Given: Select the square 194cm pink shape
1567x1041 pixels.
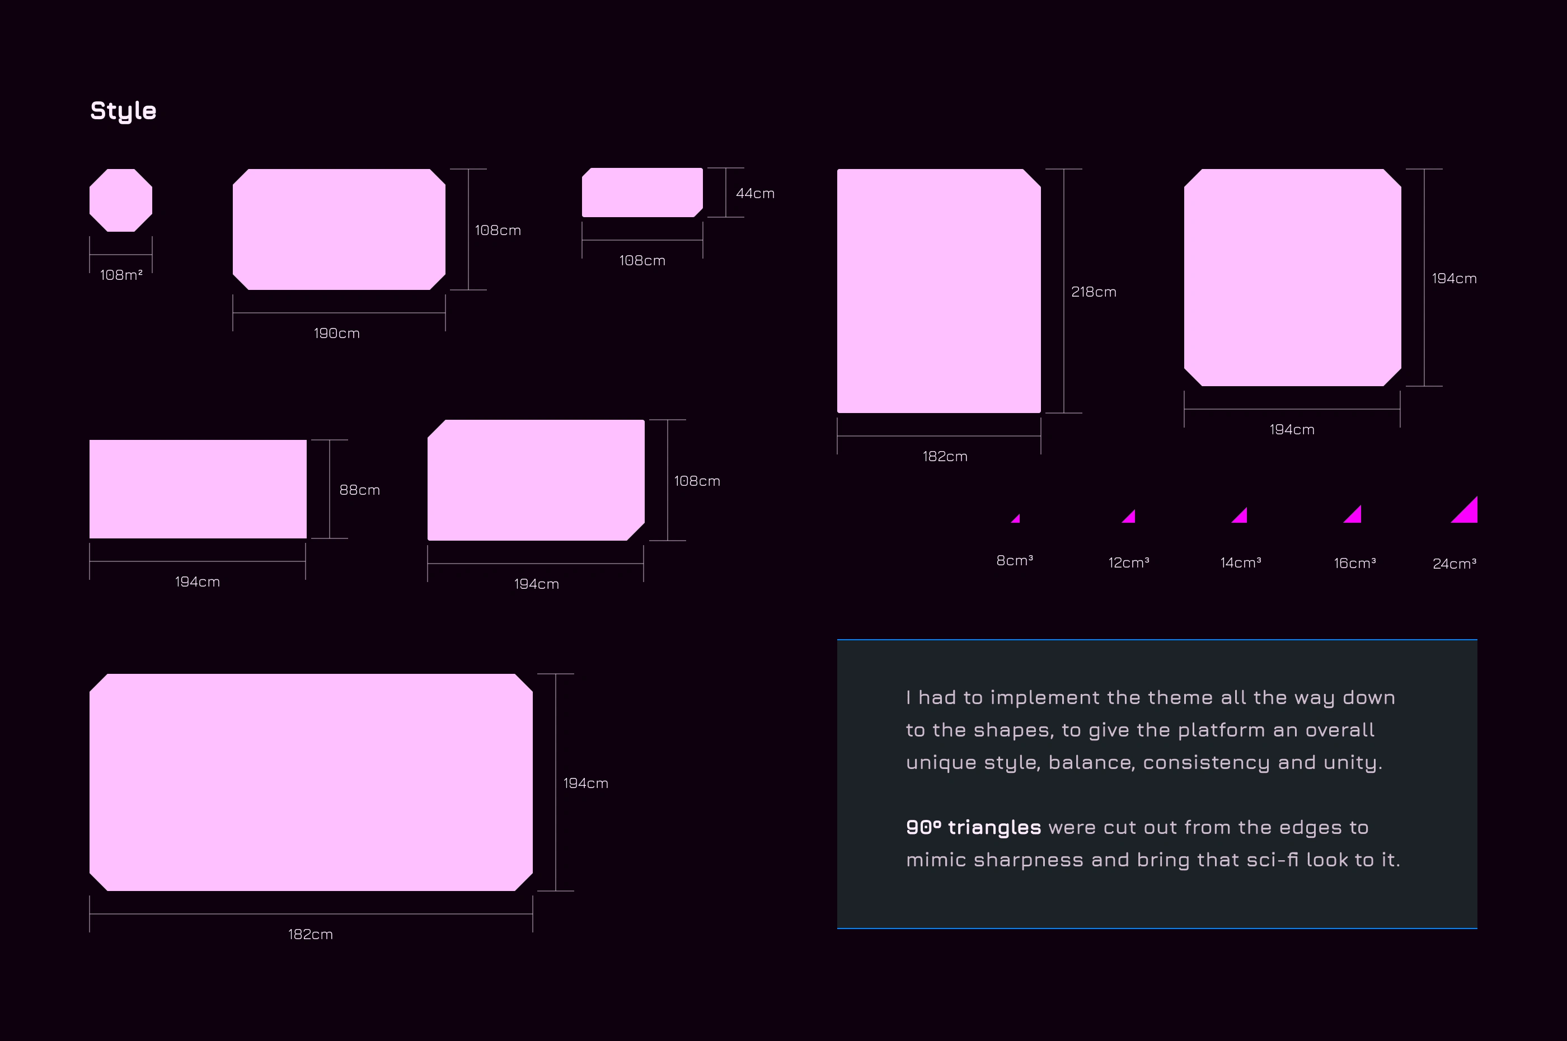Looking at the screenshot, I should point(1292,278).
